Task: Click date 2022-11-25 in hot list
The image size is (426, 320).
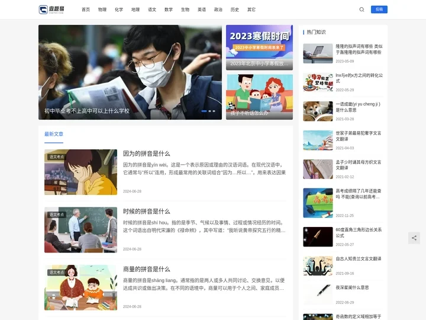Action: [345, 216]
